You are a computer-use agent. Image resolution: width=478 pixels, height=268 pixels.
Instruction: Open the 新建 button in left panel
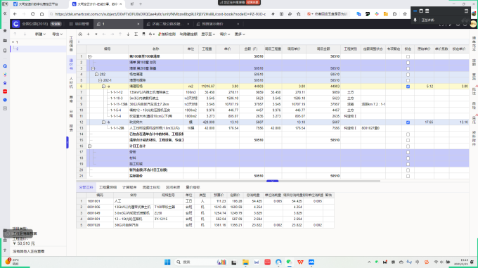tap(40, 34)
